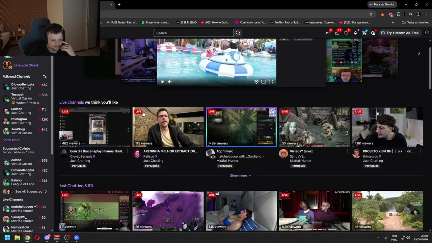
Task: Sort Followed Channels list
Action: pyautogui.click(x=45, y=77)
